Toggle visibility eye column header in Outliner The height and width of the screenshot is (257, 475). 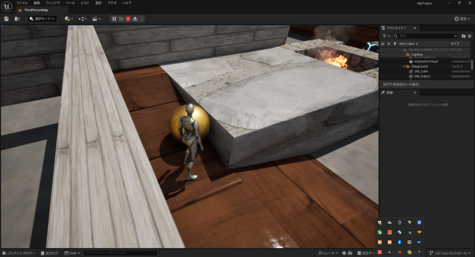coord(383,44)
